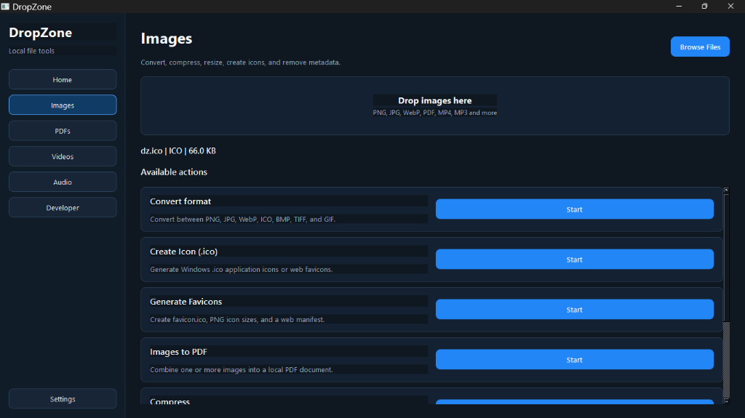Click the 'PNG, JPG, WebP, PDF, MP4' hint
Image resolution: width=745 pixels, height=418 pixels.
pos(435,113)
